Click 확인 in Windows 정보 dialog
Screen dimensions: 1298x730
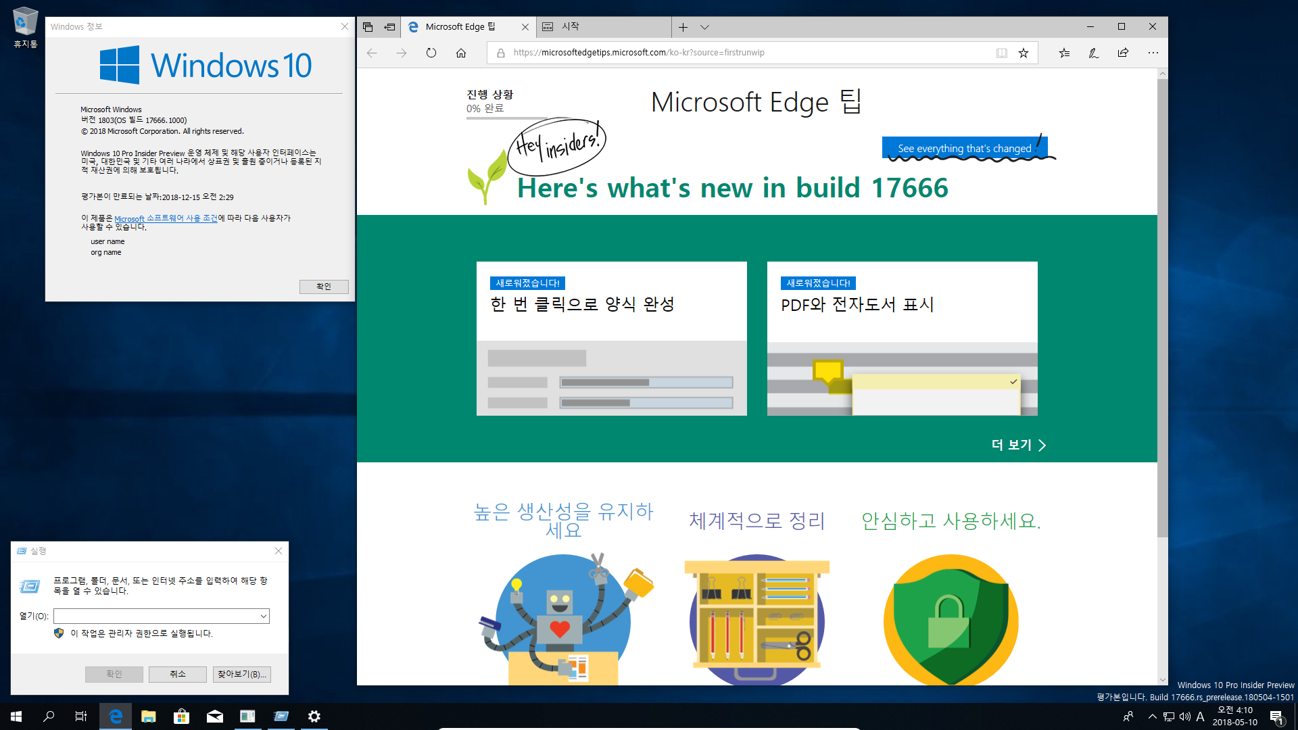click(x=324, y=287)
